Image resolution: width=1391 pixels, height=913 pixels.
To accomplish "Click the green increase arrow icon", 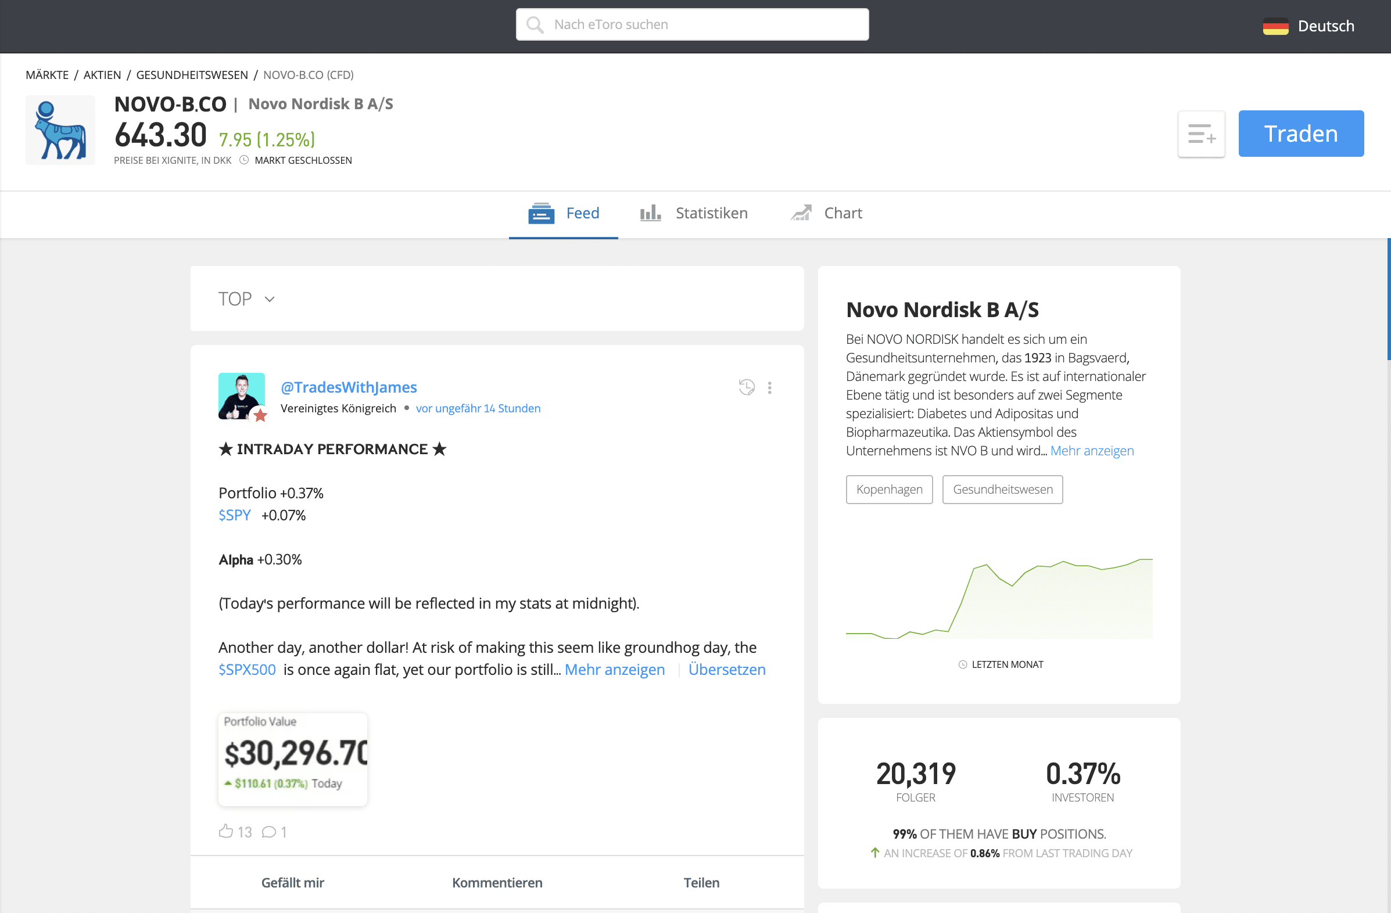I will 875,853.
